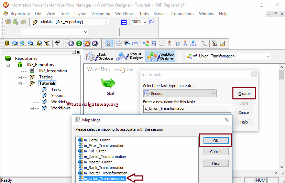This screenshot has height=183, width=285.
Task: Select the m_Joiner_Transformation mapping
Action: (x=105, y=157)
